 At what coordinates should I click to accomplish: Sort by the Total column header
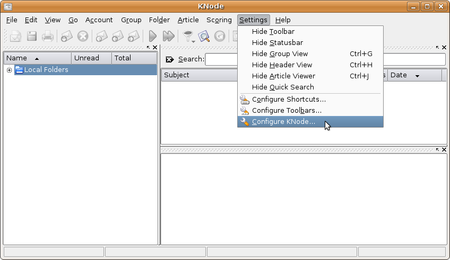coord(134,58)
